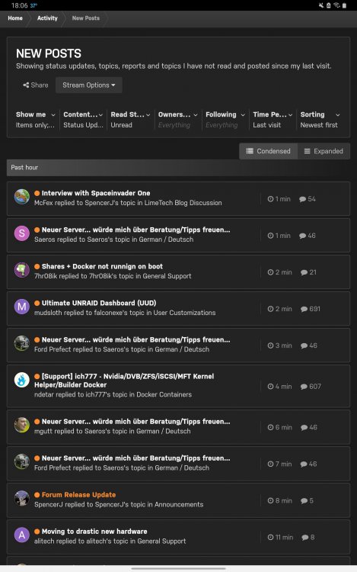Image resolution: width=357 pixels, height=572 pixels.
Task: Click unread dot beside Interview with Spaceinvader One
Action: coord(37,193)
